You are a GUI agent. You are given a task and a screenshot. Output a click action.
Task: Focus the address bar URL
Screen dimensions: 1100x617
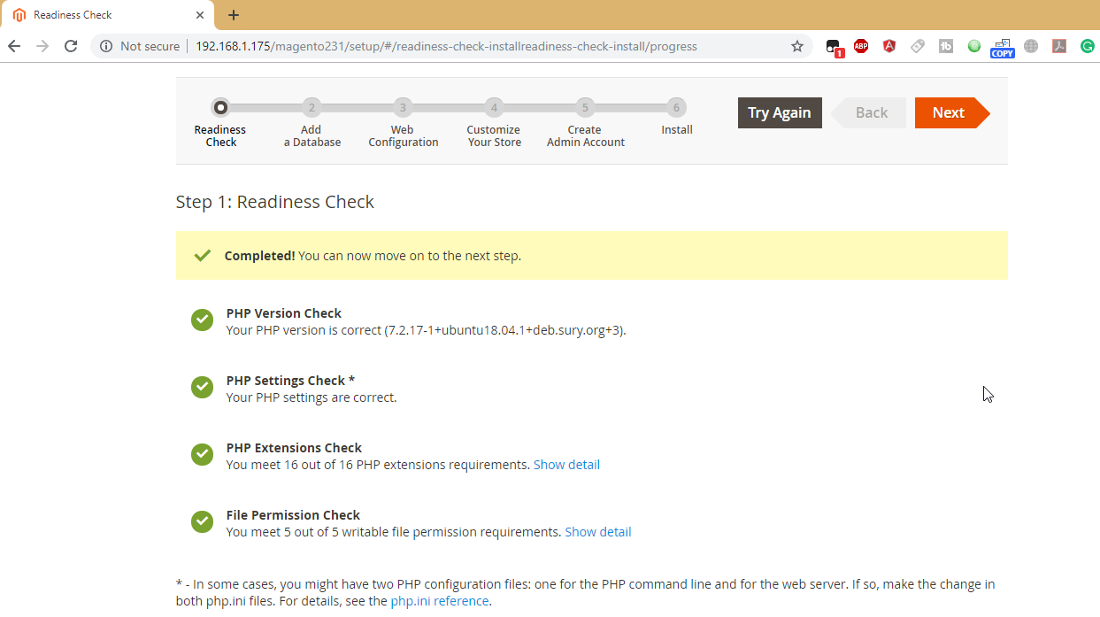tap(446, 46)
